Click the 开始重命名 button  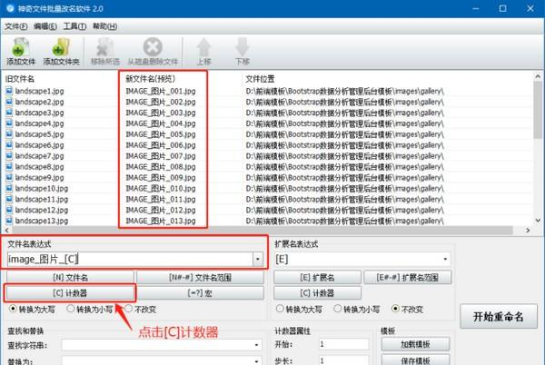point(499,317)
